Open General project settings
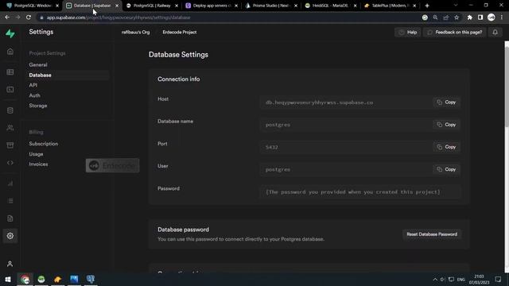 click(x=38, y=65)
